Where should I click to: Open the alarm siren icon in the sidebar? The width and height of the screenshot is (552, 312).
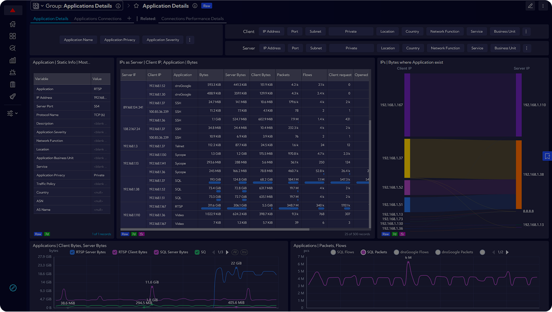click(x=13, y=72)
